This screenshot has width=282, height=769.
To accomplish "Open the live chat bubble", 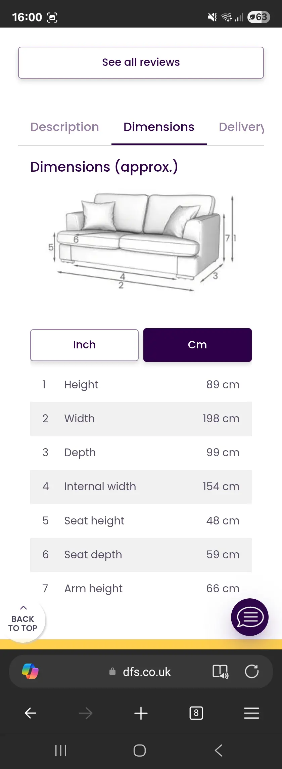I will coord(250,617).
